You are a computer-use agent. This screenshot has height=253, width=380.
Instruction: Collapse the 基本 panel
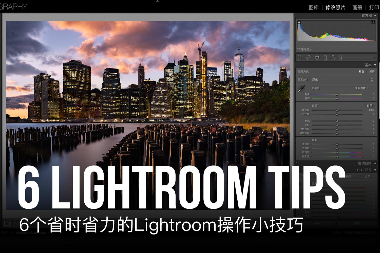click(375, 65)
